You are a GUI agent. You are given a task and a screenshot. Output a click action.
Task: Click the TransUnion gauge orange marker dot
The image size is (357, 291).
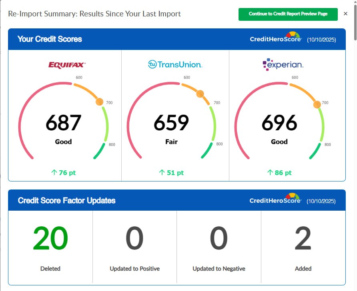[200, 94]
